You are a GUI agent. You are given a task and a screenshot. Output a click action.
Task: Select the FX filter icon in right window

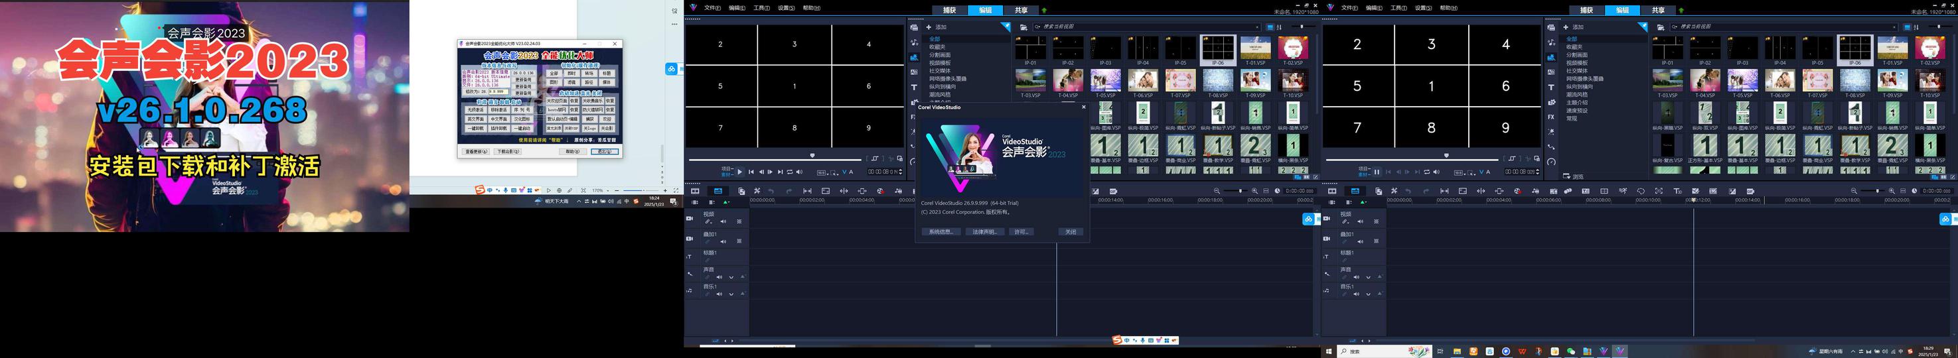click(1550, 117)
